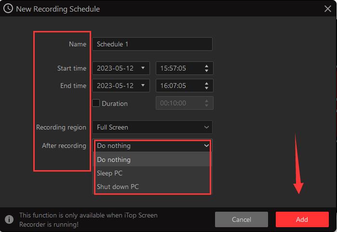Viewport: 337px width, 232px height.
Task: Enable the Duration checkbox
Action: (x=96, y=103)
